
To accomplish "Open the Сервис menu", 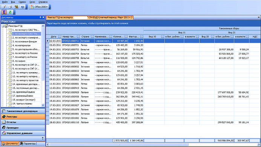I will point(22,2).
